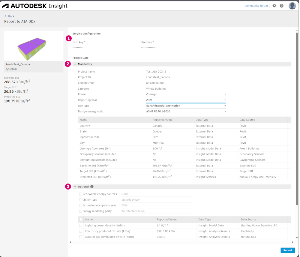This screenshot has height=257, width=300.
Task: Open the Design energy code dropdown
Action: [186, 111]
